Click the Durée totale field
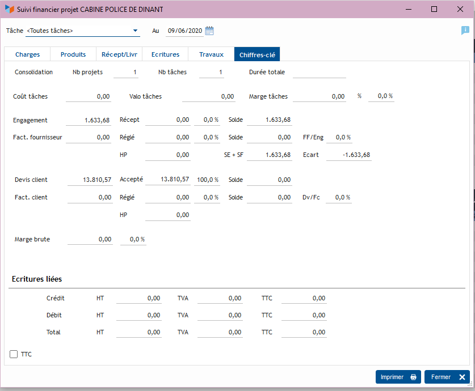475x391 pixels. click(319, 73)
